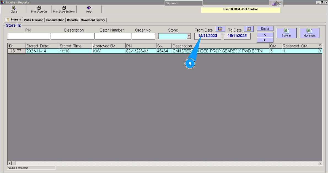Focus the Description filter field
This screenshot has height=173, width=328.
point(72,36)
